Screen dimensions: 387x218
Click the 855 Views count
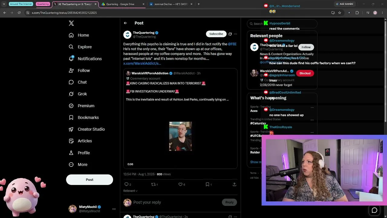click(x=164, y=174)
